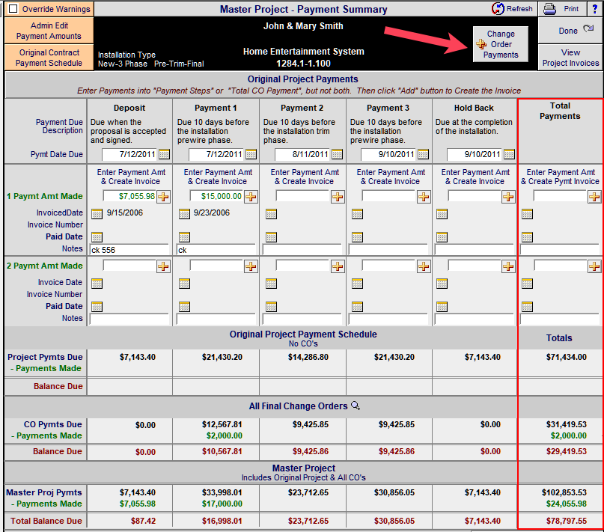Click Payment 2 date field 8/11/2011
This screenshot has width=604, height=532.
point(302,154)
